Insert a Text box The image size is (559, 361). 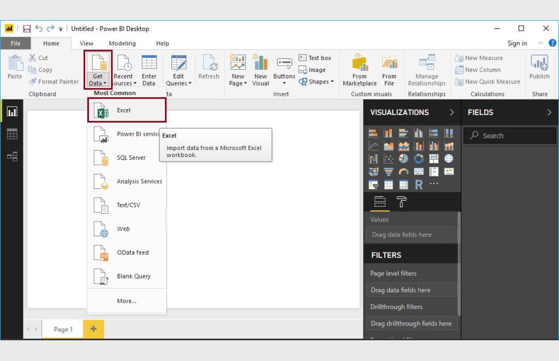click(x=315, y=58)
